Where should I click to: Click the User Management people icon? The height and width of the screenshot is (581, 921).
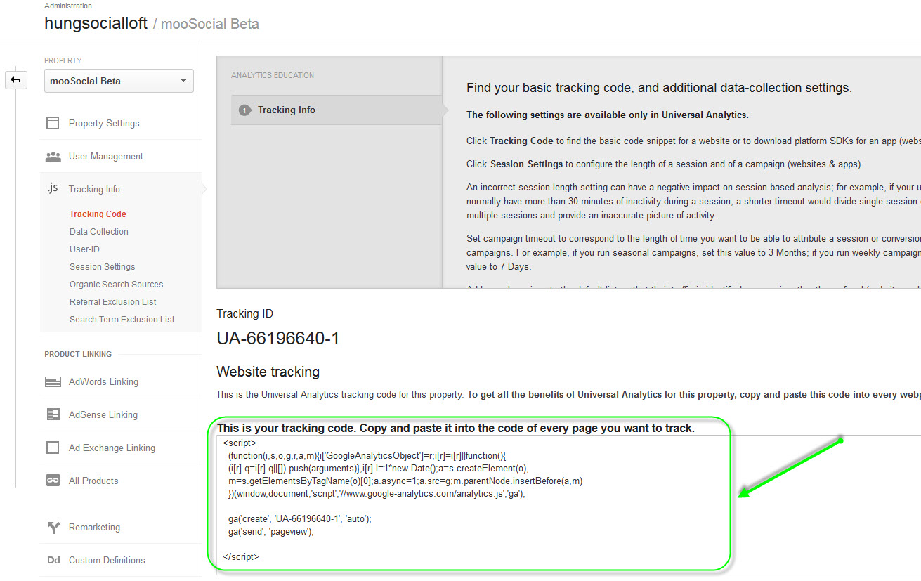pyautogui.click(x=53, y=157)
